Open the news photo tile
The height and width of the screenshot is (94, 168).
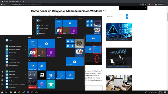33,84
